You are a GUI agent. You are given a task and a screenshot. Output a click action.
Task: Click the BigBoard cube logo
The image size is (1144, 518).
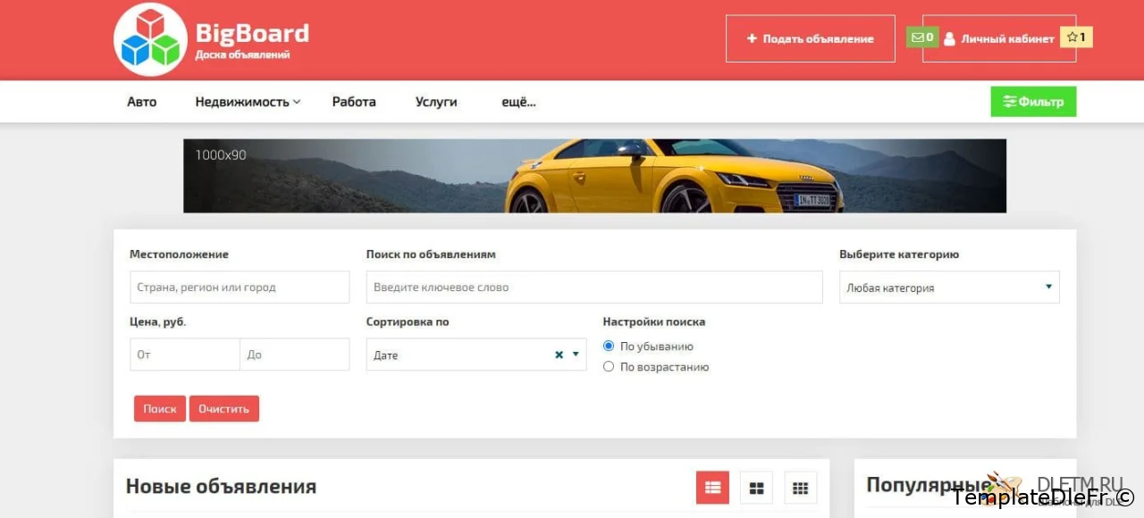click(x=150, y=39)
